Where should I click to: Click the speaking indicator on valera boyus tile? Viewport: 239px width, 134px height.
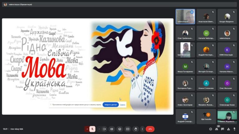click(x=192, y=12)
